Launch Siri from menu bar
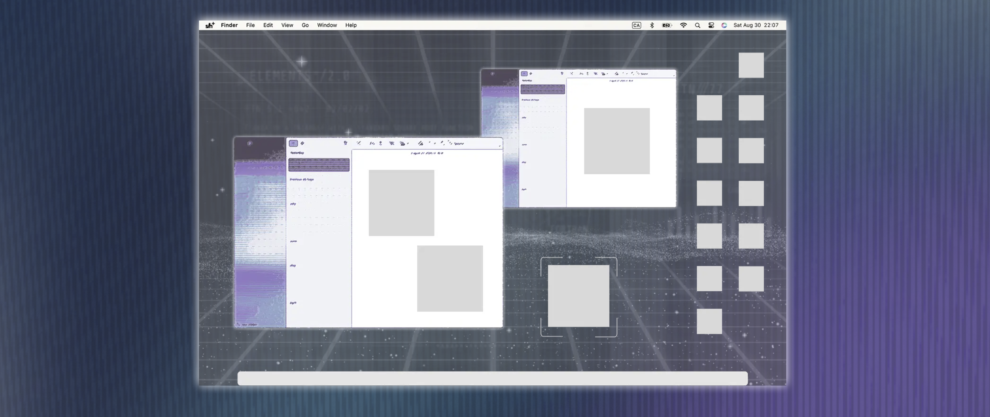The image size is (990, 417). (x=724, y=25)
